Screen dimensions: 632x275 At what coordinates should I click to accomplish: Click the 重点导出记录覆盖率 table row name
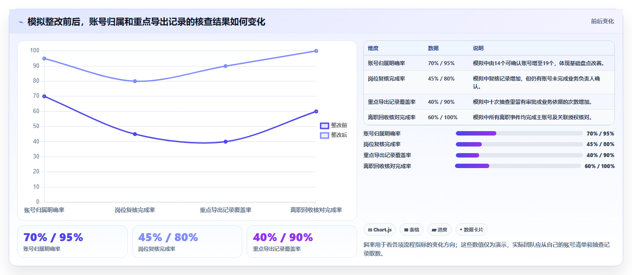(392, 102)
